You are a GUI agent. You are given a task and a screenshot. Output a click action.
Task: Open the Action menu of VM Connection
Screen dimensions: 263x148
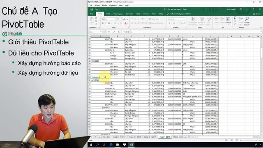(97, 5)
